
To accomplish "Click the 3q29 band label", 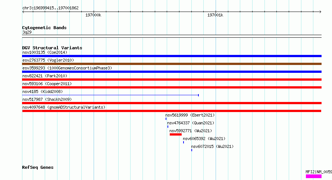I will [27, 32].
